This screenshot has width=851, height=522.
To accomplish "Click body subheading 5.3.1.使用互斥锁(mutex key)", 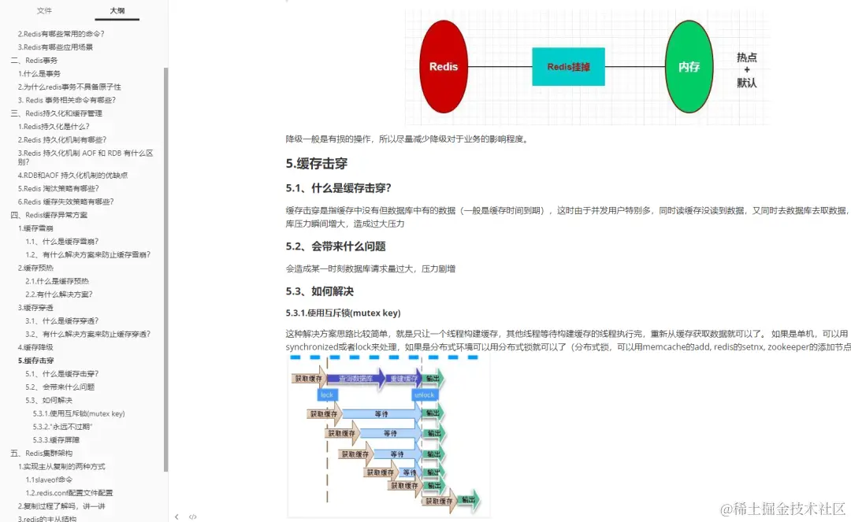I will (343, 313).
